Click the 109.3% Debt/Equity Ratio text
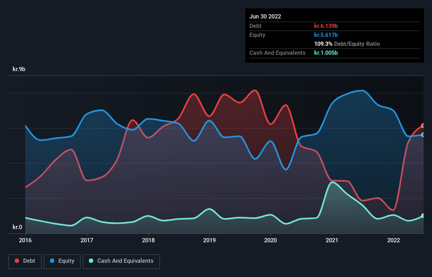 click(347, 44)
